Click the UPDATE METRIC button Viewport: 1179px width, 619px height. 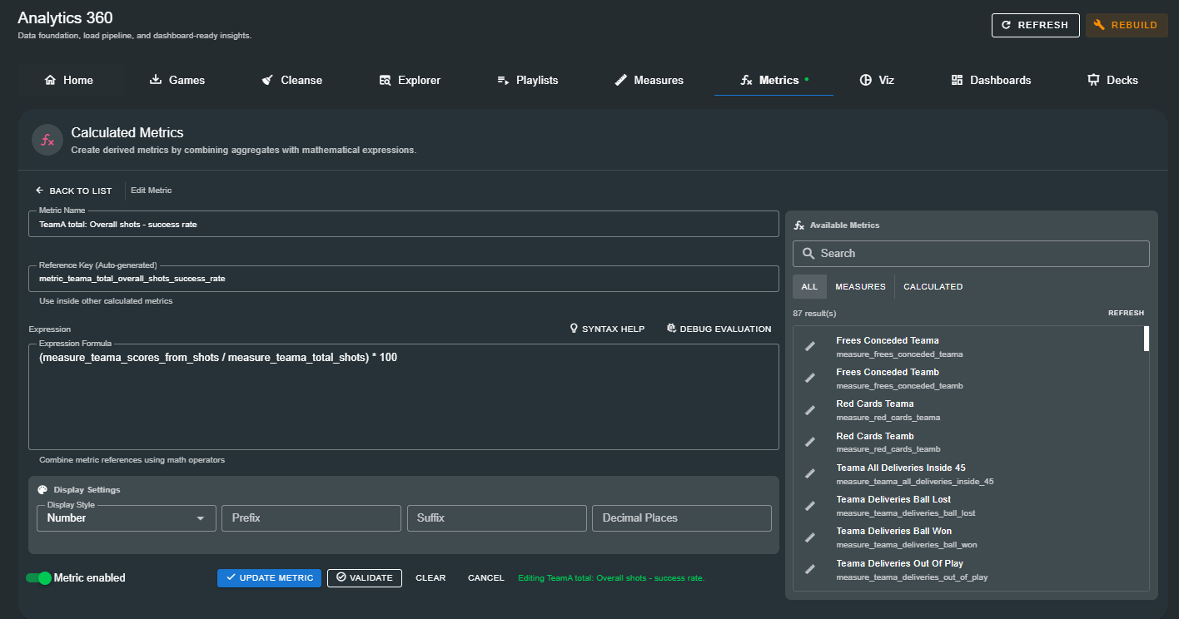point(269,577)
